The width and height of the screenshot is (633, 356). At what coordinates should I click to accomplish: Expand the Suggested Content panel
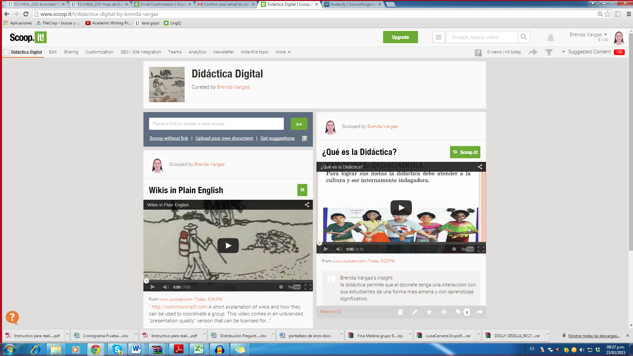(589, 52)
